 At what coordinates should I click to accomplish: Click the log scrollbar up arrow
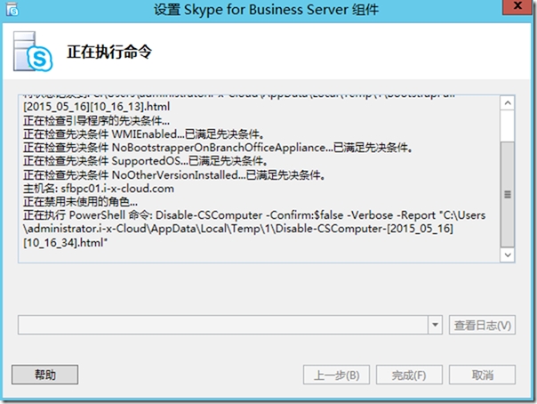point(508,103)
